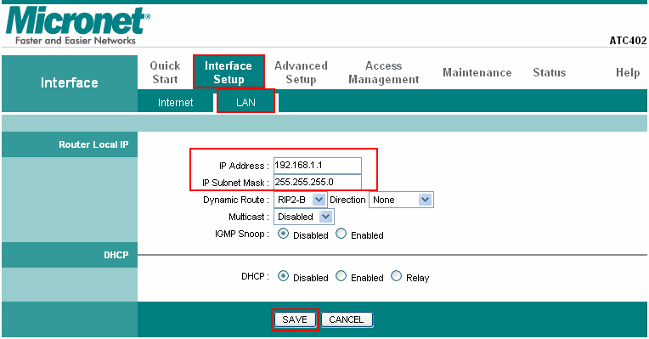Open Access Management tab
Screen dimensions: 649x339
384,72
